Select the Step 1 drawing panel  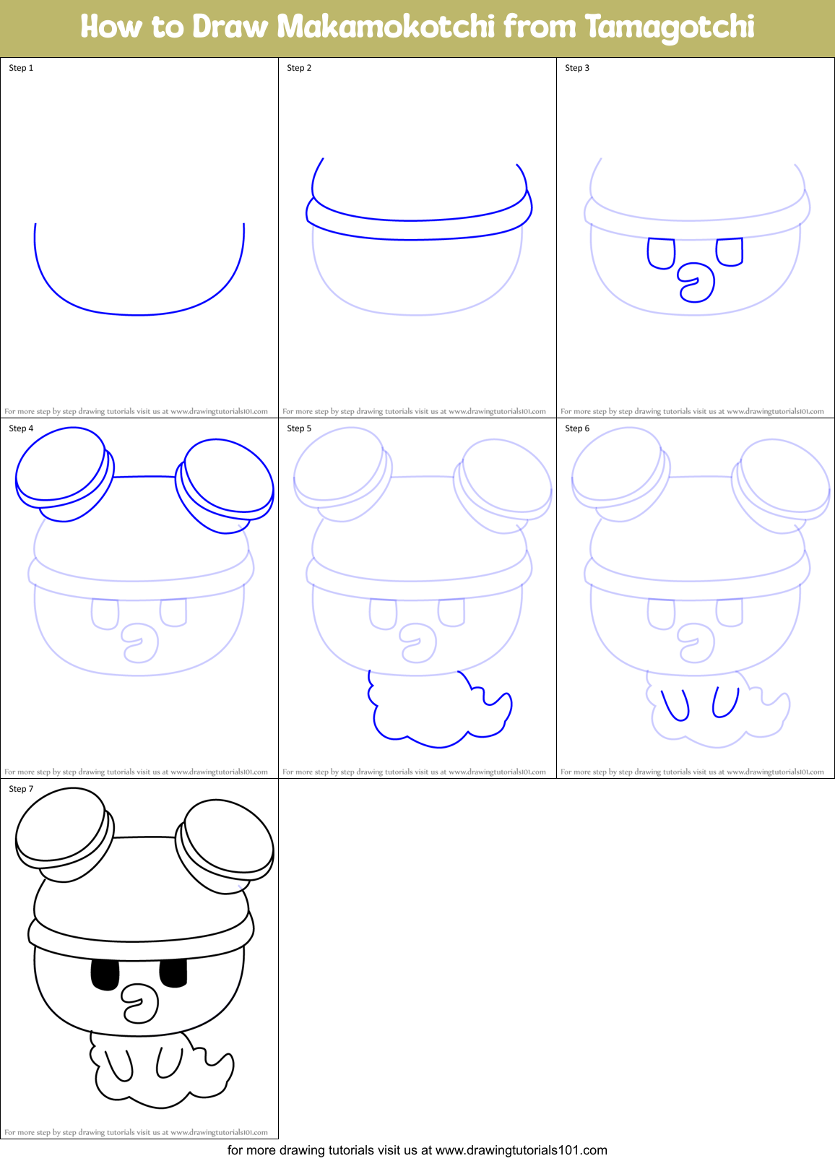[x=139, y=238]
